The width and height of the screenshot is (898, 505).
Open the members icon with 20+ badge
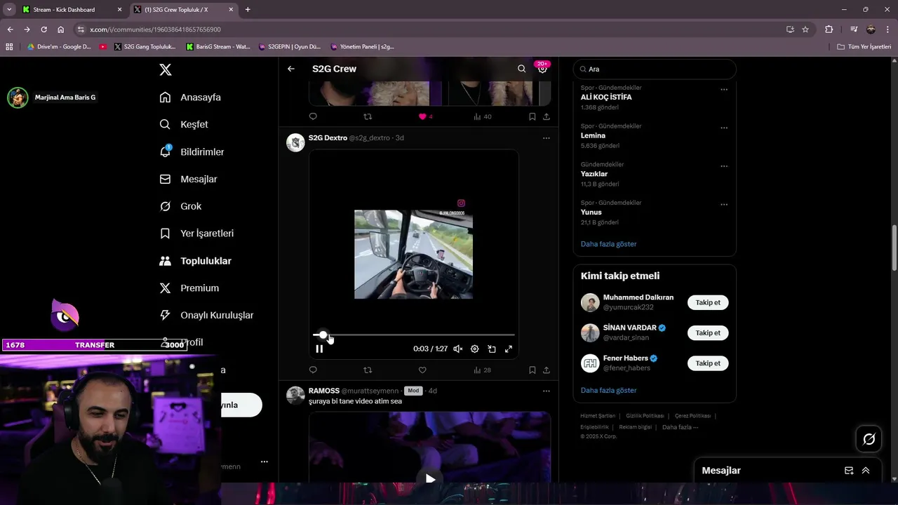point(542,68)
